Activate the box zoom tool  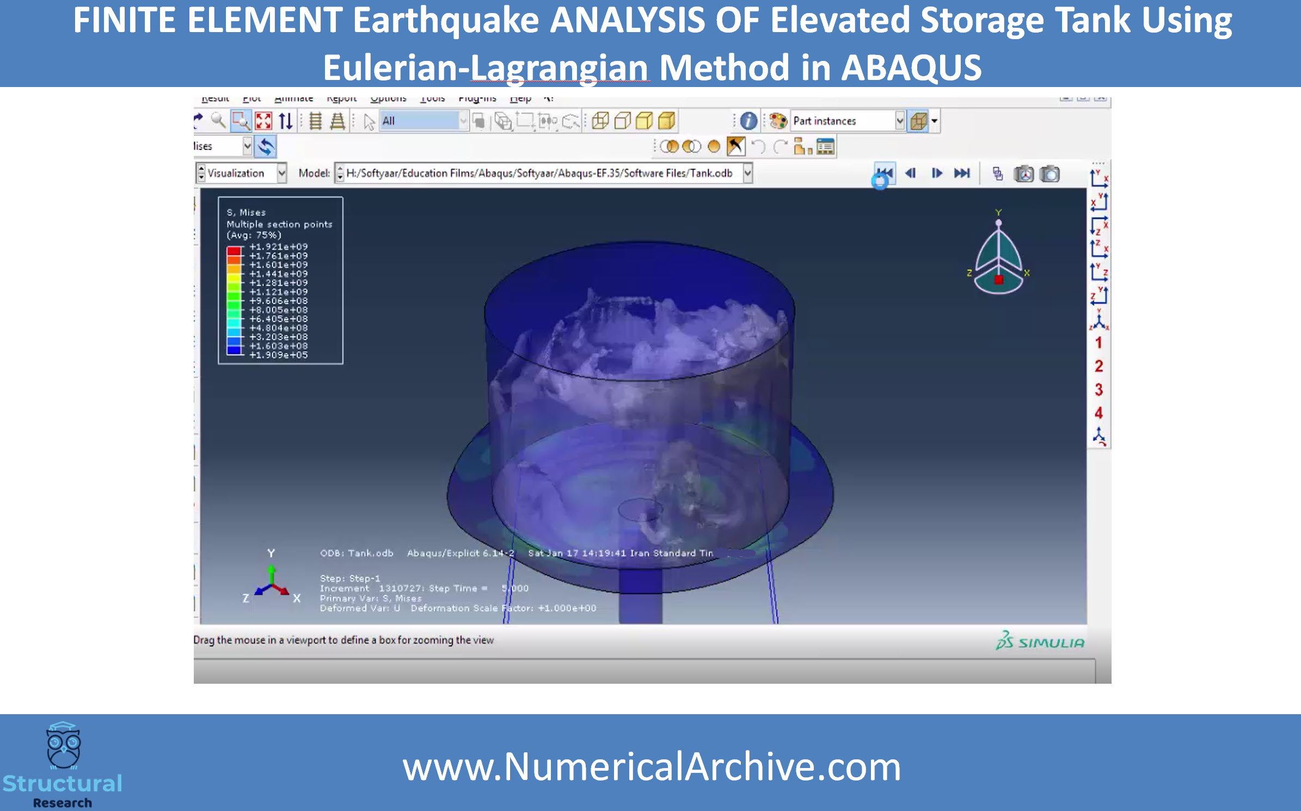pyautogui.click(x=241, y=120)
